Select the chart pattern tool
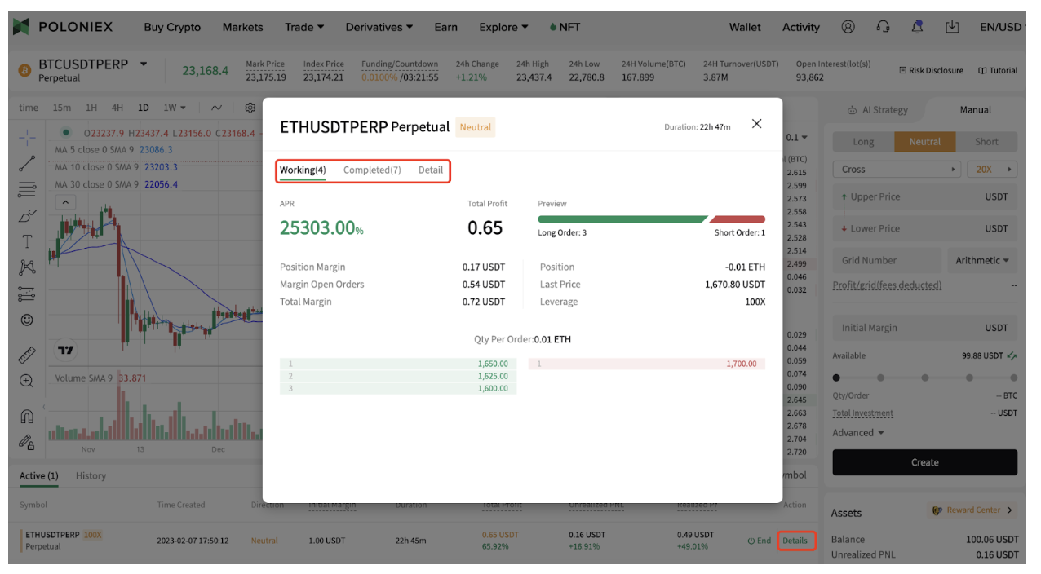 tap(27, 267)
